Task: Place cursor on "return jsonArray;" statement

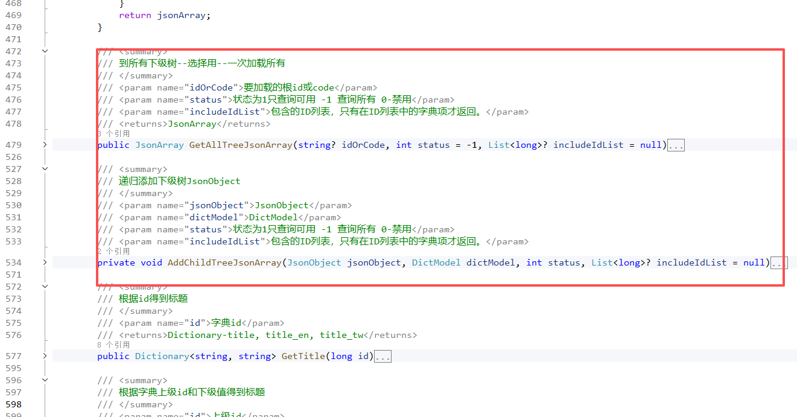Action: 165,15
